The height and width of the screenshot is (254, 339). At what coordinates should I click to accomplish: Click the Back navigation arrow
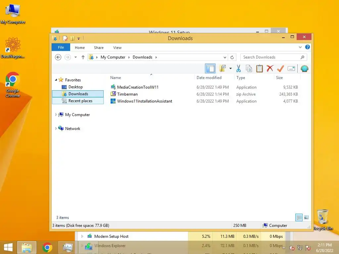pyautogui.click(x=58, y=57)
